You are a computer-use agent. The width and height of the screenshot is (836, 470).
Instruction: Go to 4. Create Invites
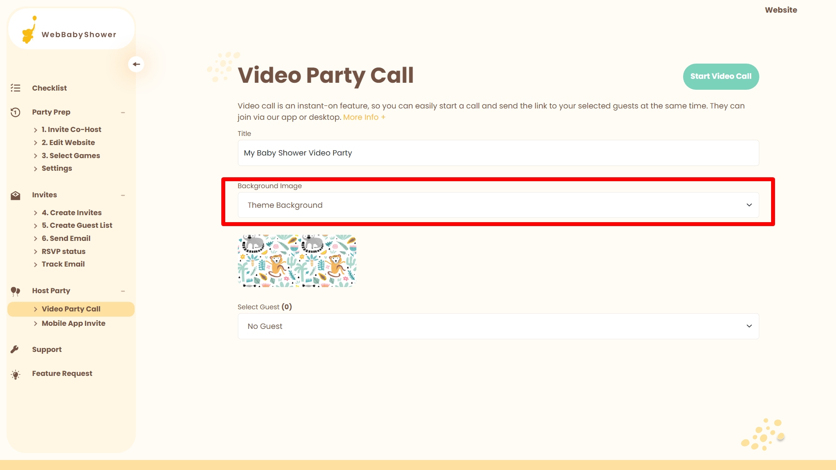pos(72,213)
